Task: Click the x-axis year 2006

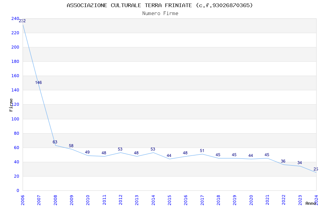Action: (23, 200)
